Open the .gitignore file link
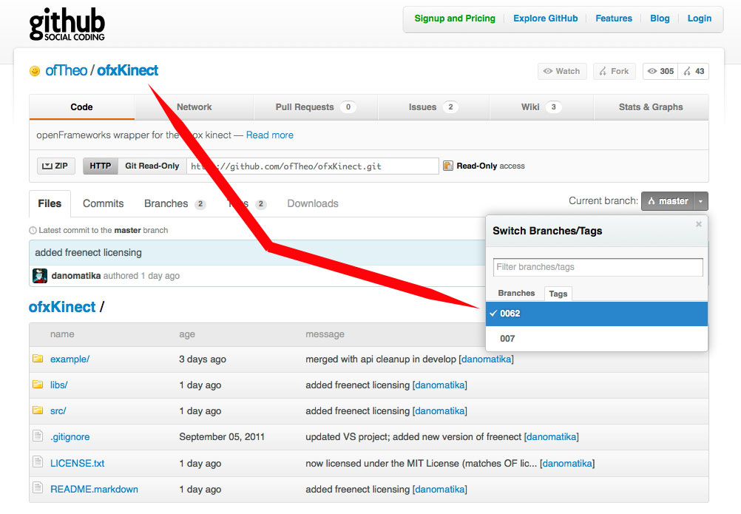Image resolution: width=741 pixels, height=514 pixels. click(70, 437)
